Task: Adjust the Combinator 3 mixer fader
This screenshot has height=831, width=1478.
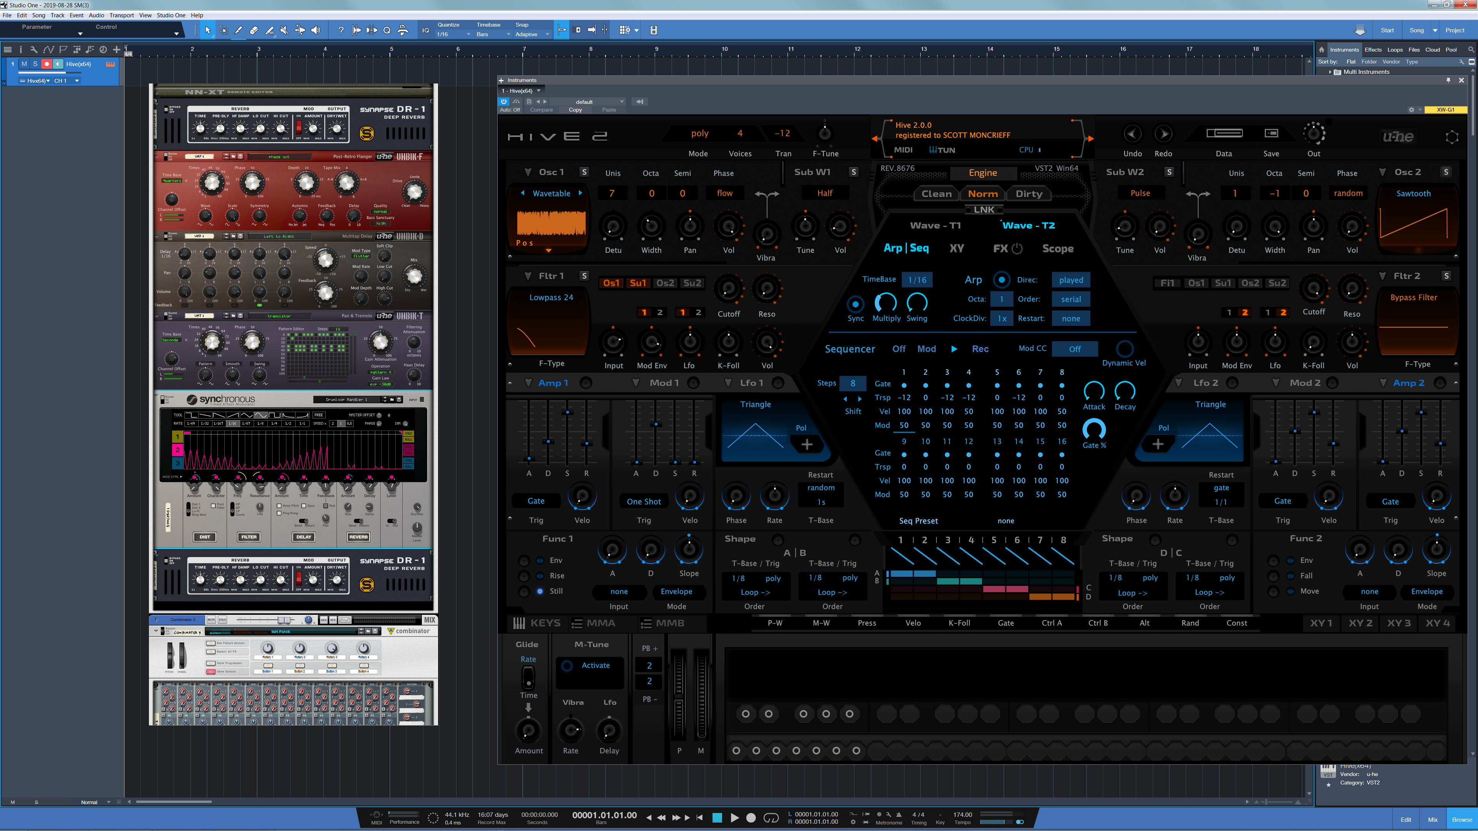Action: click(x=284, y=620)
